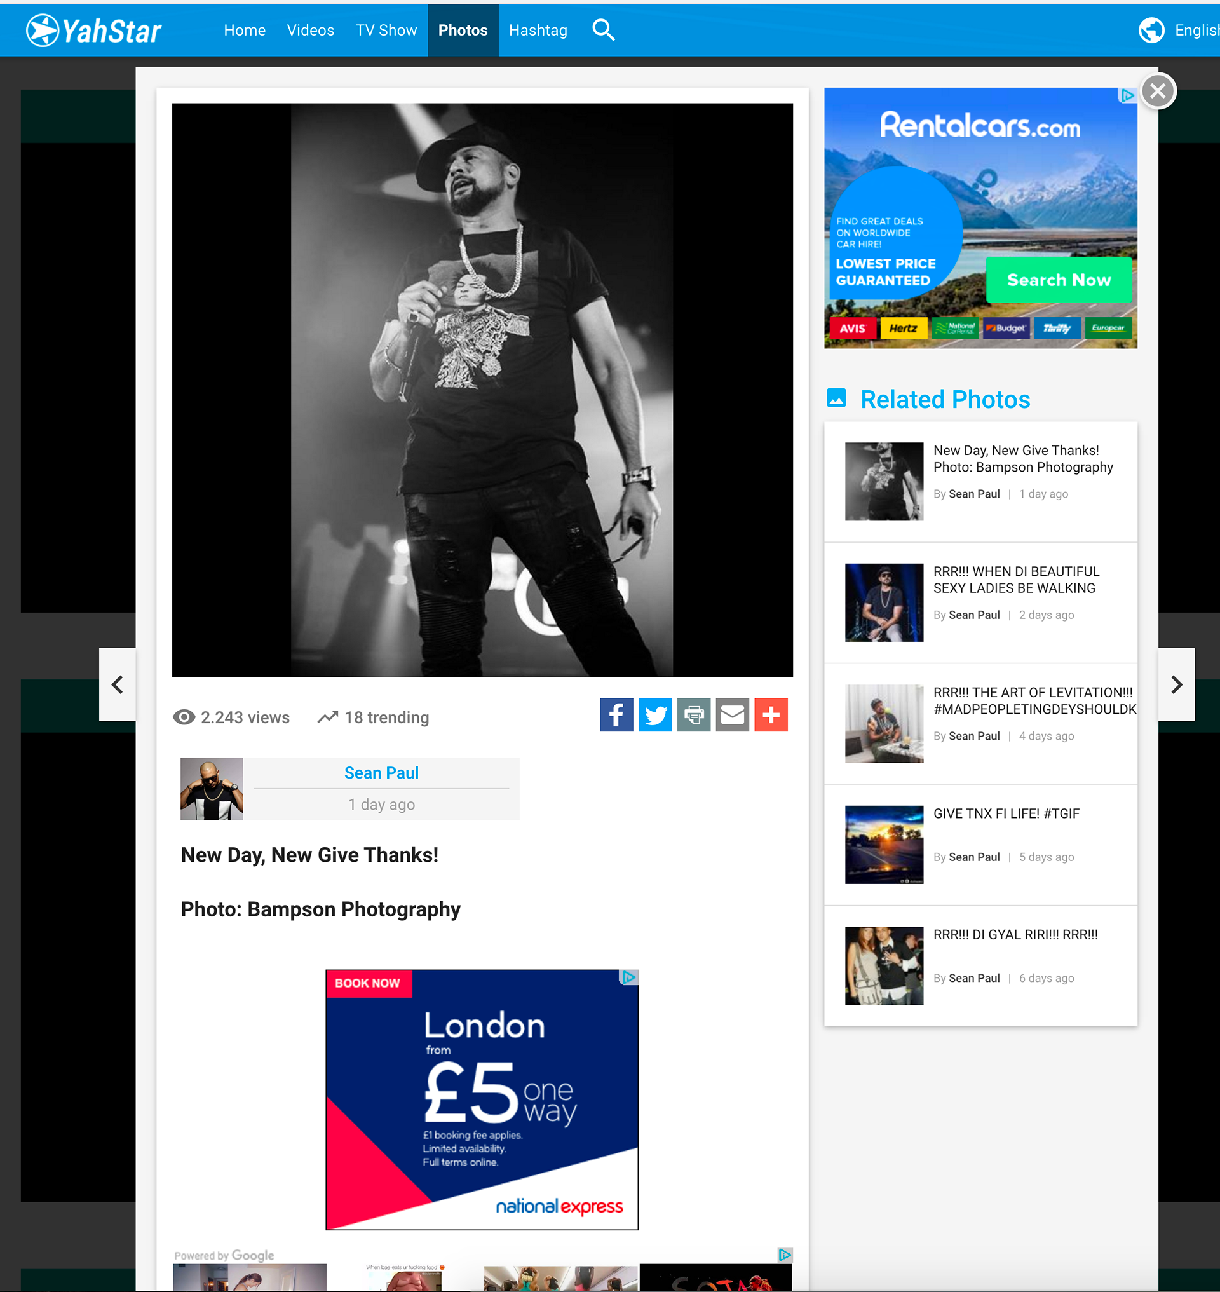Viewport: 1220px width, 1292px height.
Task: Open RRR!!! DI GYAL RIRI!!! photo
Action: [x=1015, y=934]
